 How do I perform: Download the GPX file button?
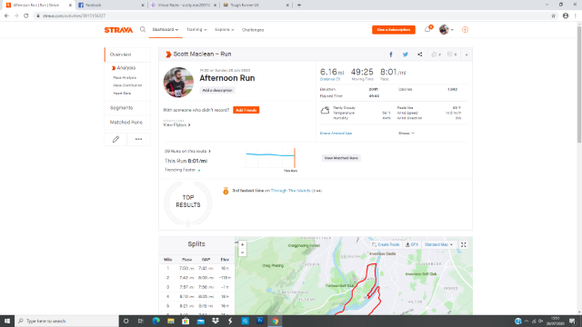click(x=412, y=244)
